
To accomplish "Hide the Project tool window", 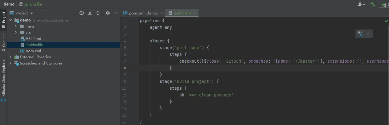I will (x=116, y=13).
